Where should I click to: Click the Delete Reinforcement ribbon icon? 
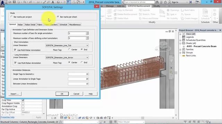click(x=115, y=14)
